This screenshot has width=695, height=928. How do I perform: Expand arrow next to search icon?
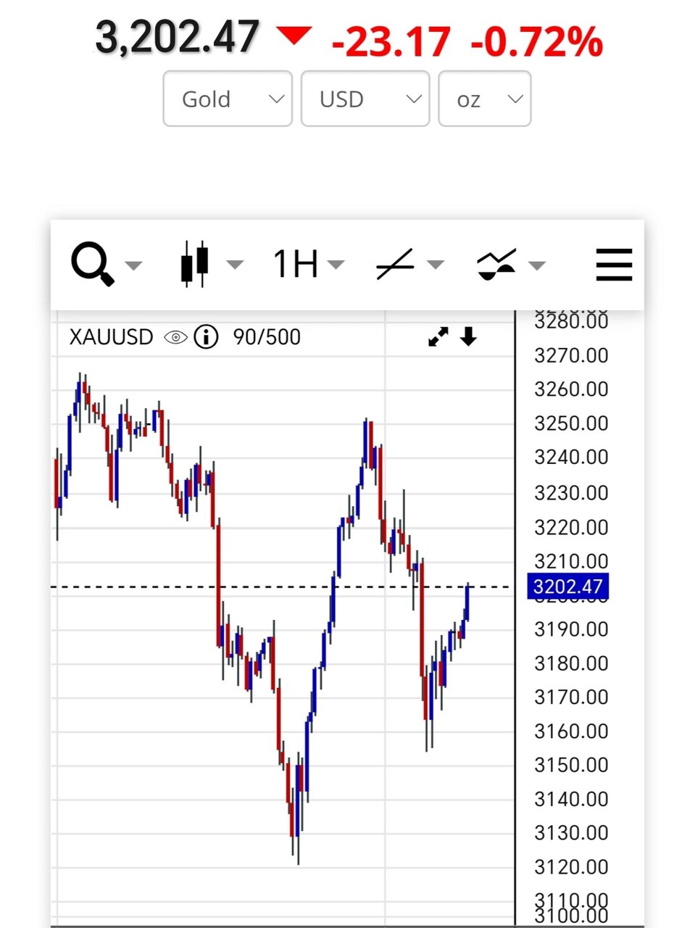point(133,265)
